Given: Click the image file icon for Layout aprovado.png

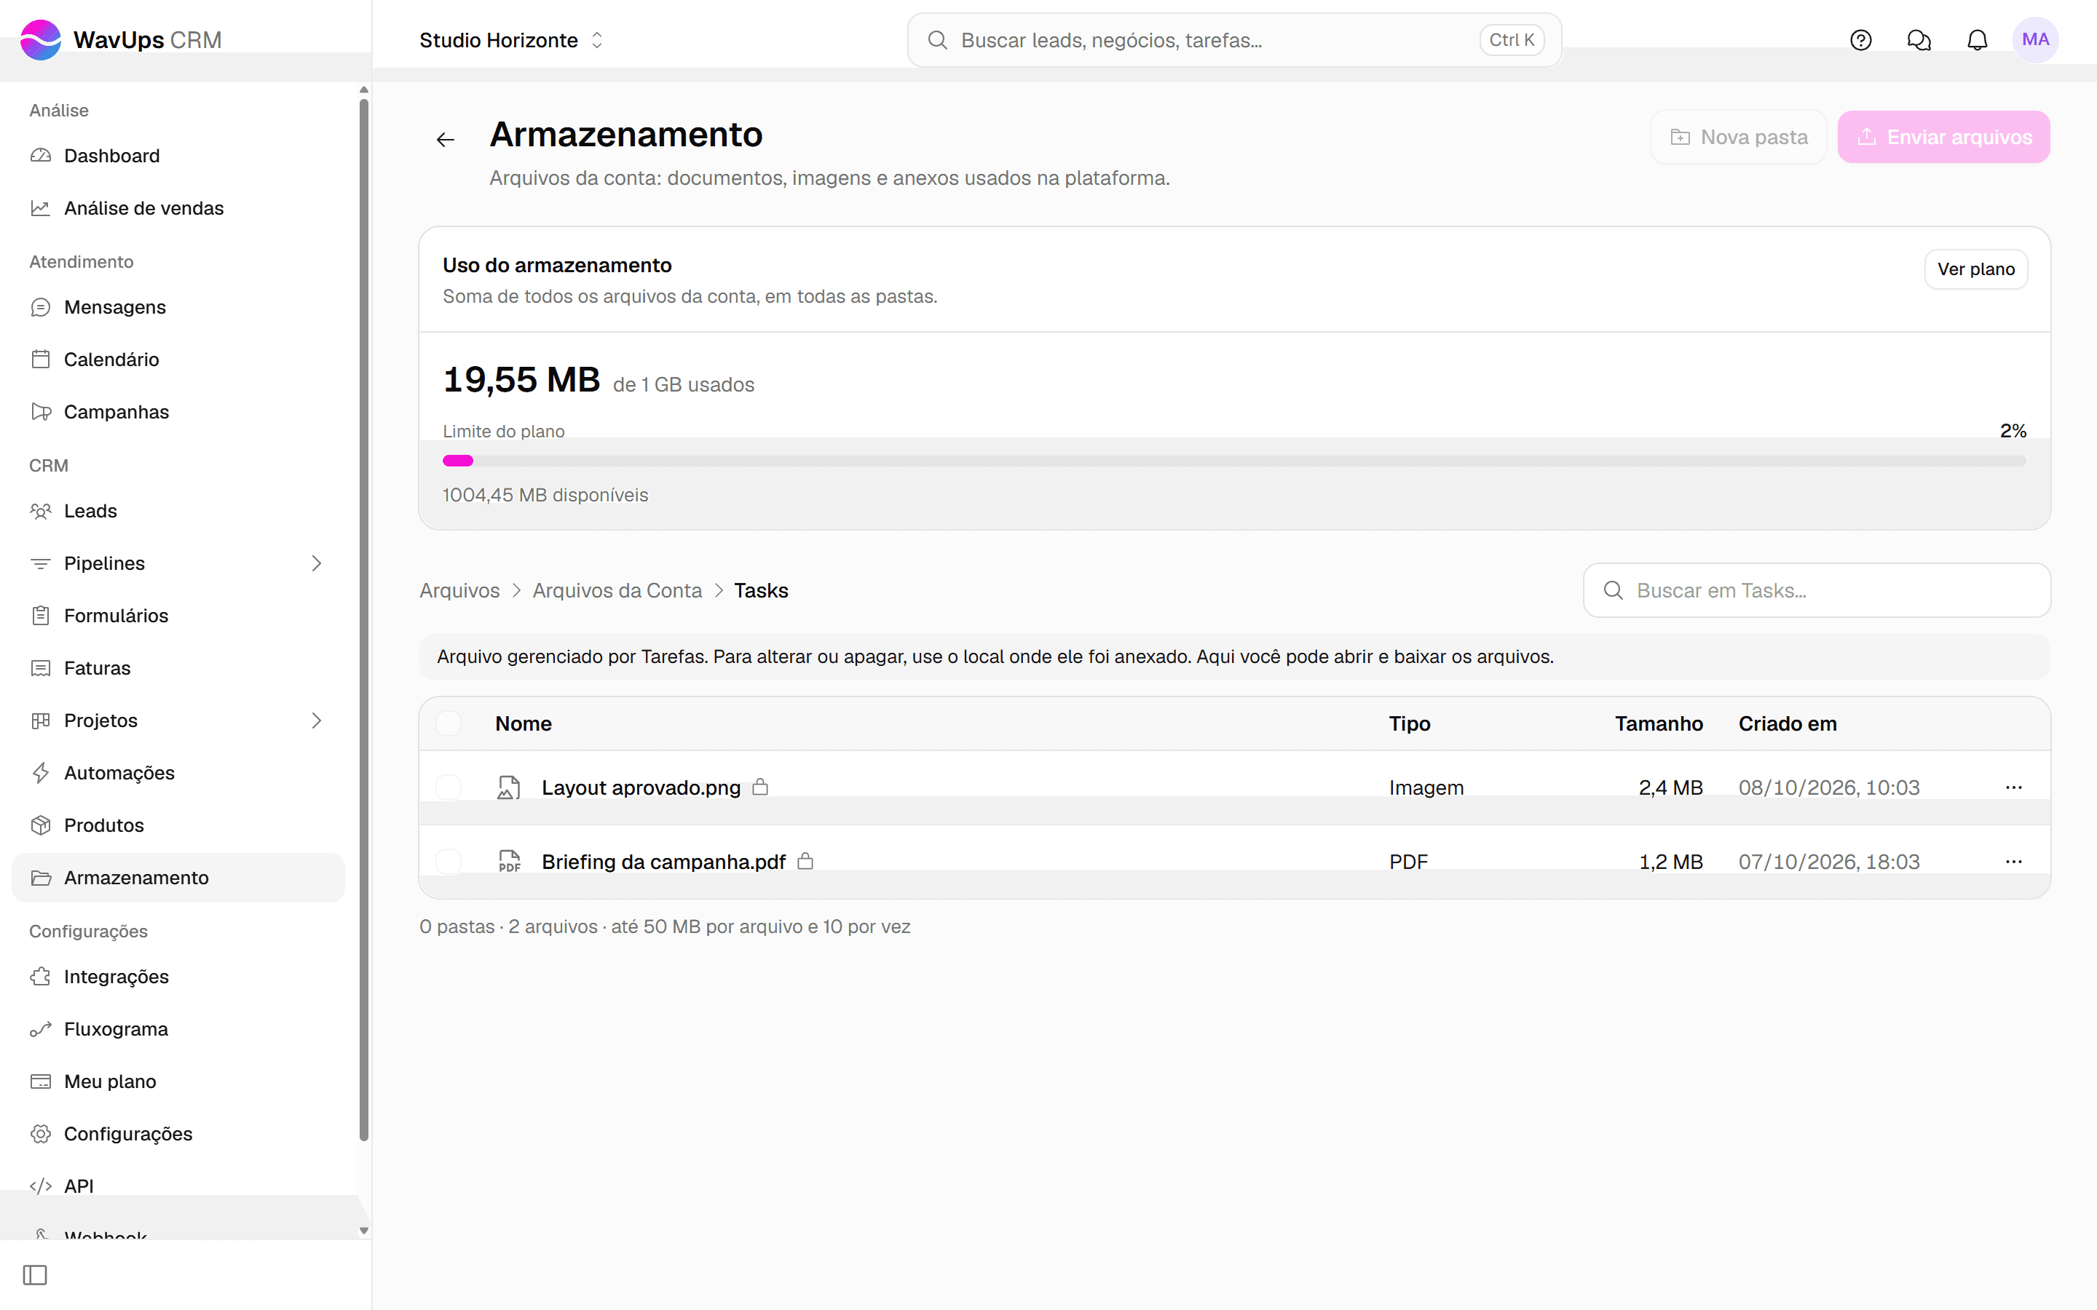Looking at the screenshot, I should click(x=509, y=787).
